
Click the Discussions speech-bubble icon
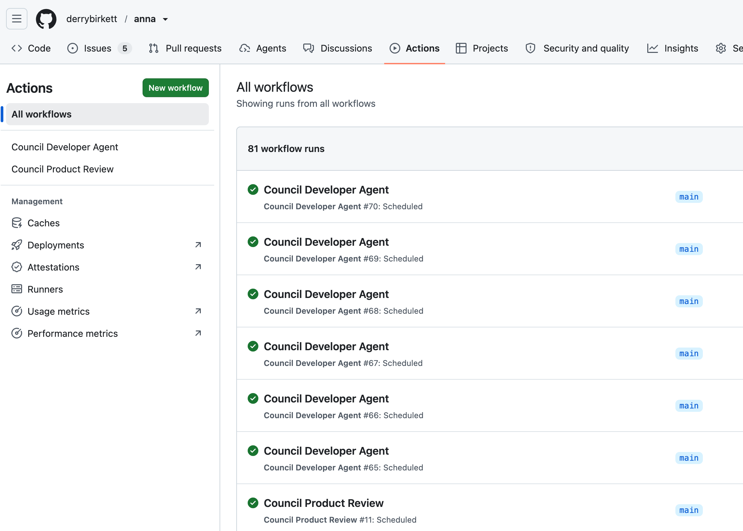point(309,48)
